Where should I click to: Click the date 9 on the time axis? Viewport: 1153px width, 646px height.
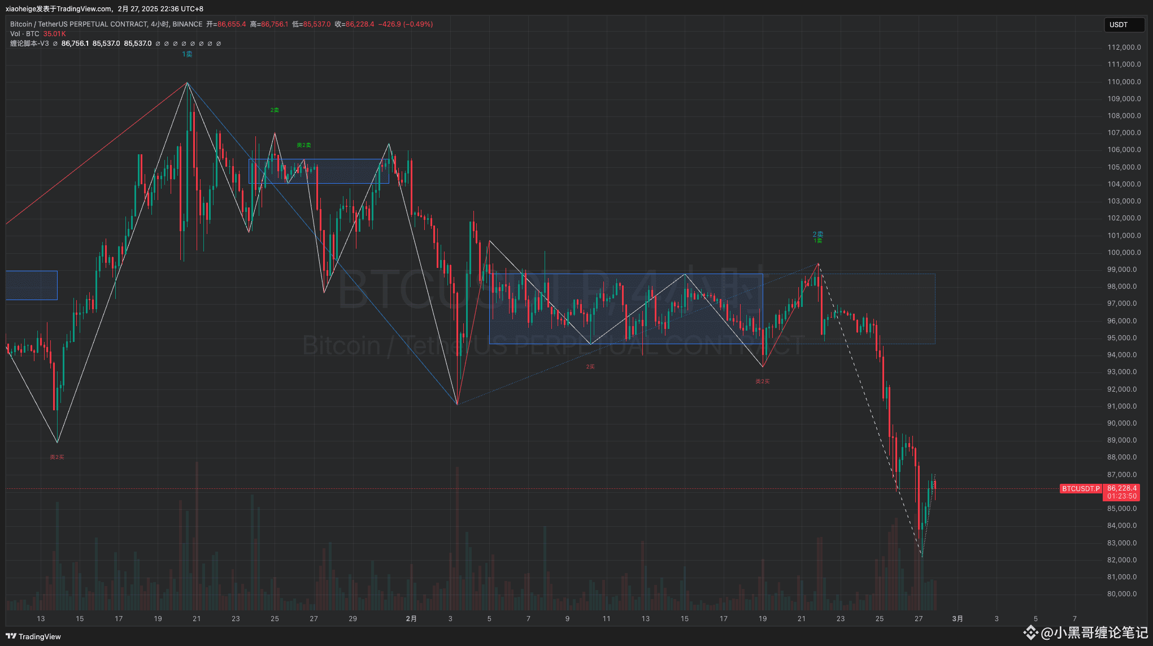point(567,619)
